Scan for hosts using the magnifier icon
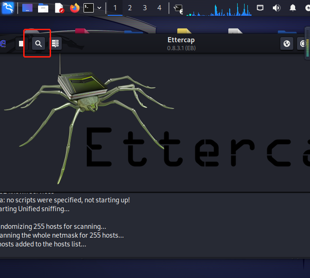The width and height of the screenshot is (310, 278). point(39,44)
